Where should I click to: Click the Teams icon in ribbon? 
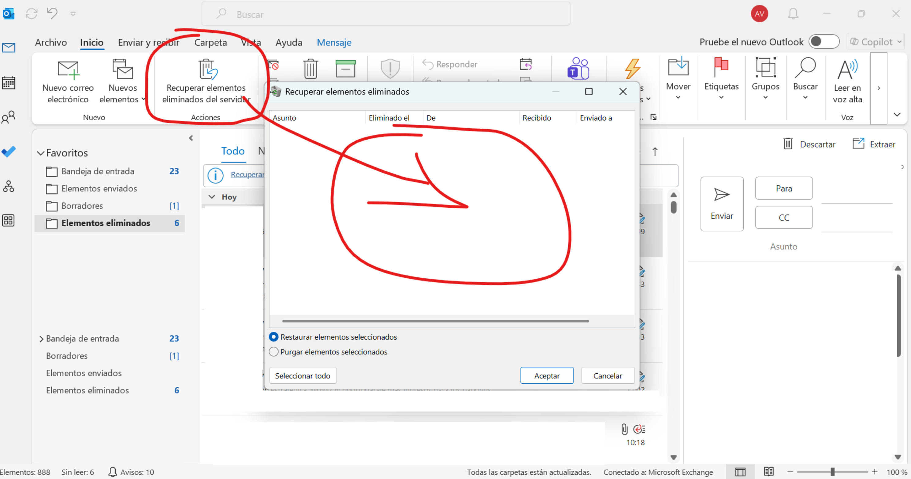pyautogui.click(x=578, y=68)
